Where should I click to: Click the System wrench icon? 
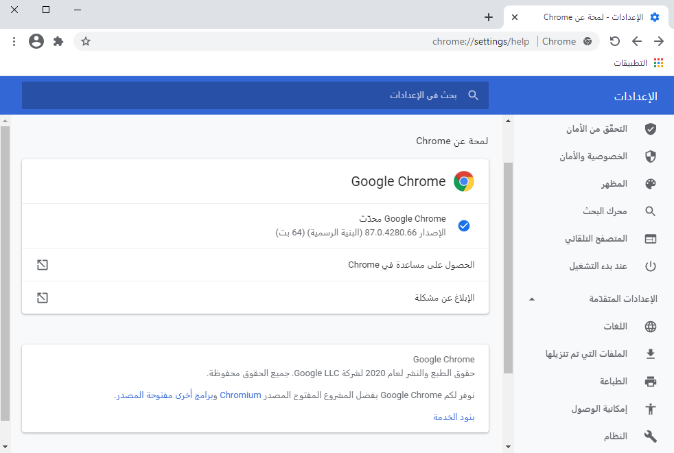pos(651,437)
